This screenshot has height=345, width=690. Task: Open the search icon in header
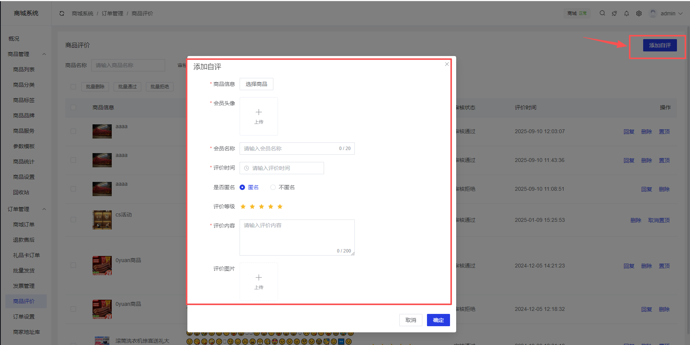602,13
